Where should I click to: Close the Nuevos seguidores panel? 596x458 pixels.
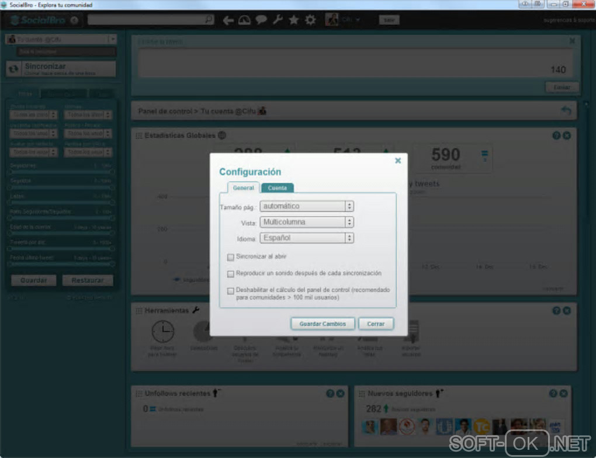[x=563, y=393]
